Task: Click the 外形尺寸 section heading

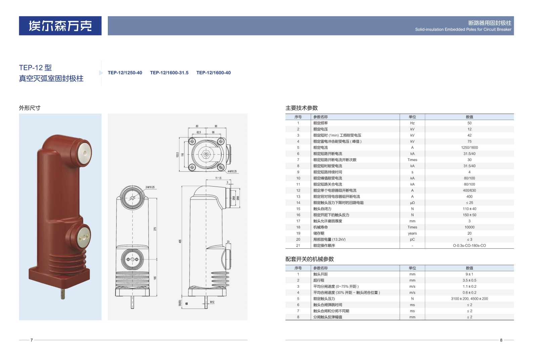Action: point(30,108)
